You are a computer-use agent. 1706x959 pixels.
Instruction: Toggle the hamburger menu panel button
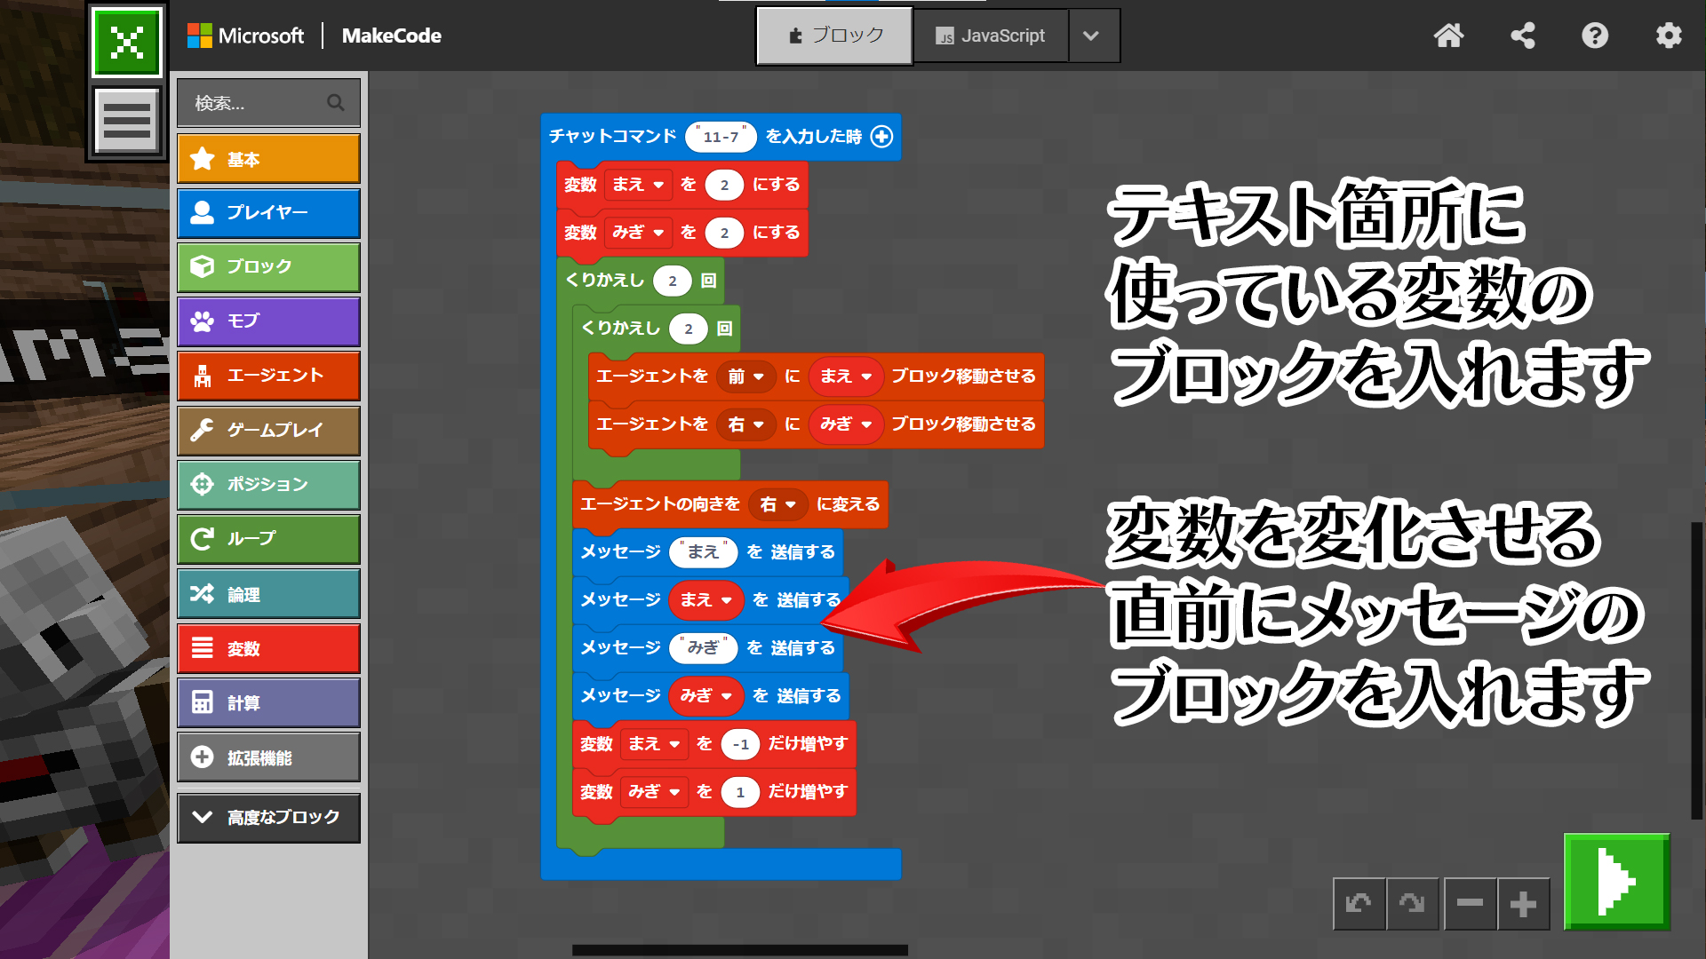click(127, 120)
